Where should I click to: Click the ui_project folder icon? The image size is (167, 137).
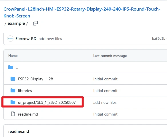13,102
